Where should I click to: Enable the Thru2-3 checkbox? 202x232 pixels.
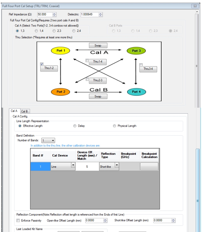coord(87,79)
